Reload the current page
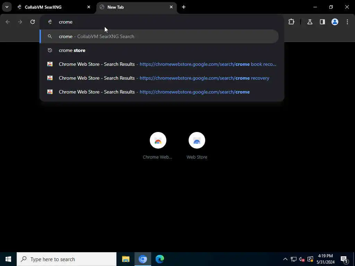This screenshot has height=266, width=355. pyautogui.click(x=33, y=22)
